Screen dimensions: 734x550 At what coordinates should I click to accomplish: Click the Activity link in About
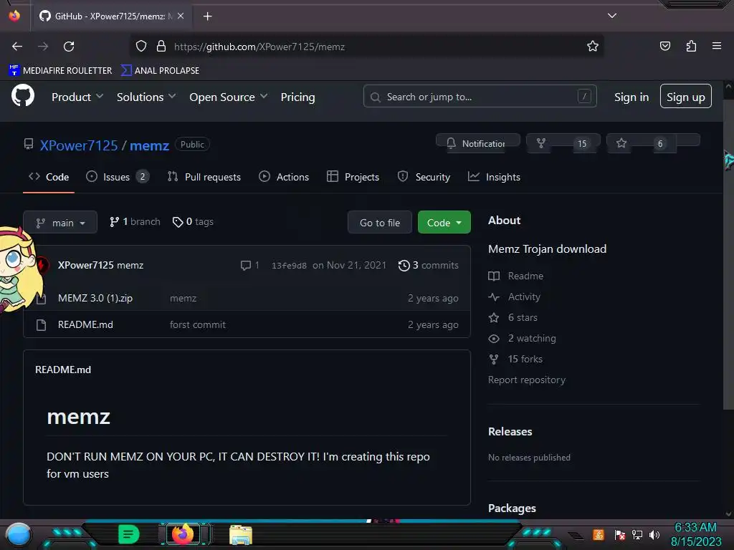pyautogui.click(x=515, y=296)
